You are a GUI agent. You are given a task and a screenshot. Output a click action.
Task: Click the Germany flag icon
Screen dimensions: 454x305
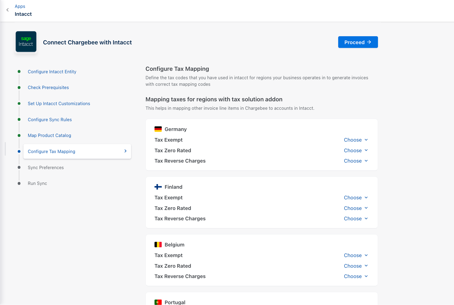point(158,129)
